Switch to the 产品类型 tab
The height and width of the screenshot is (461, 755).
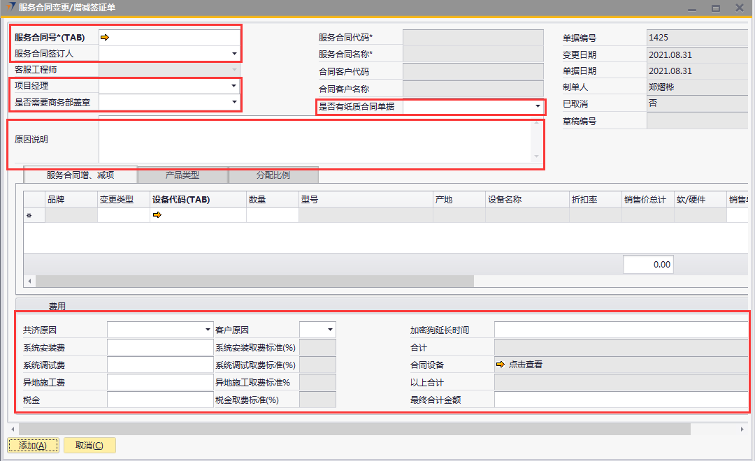182,175
